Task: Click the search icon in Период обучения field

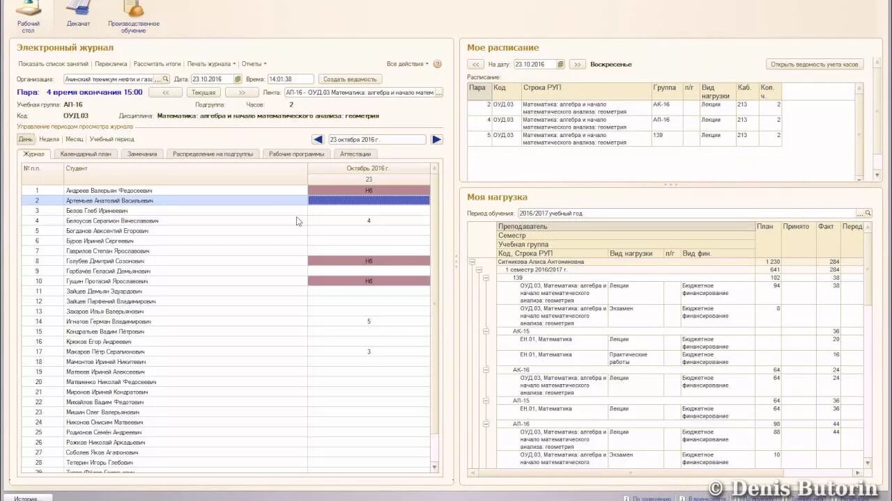Action: (868, 214)
